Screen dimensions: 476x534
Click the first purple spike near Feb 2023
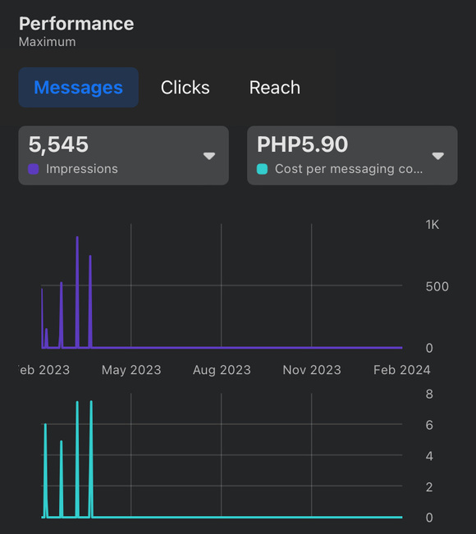click(42, 318)
